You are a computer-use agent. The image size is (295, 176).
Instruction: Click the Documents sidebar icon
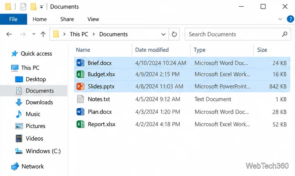pyautogui.click(x=19, y=91)
